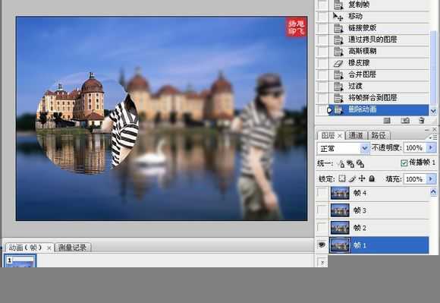440x303 pixels.
Task: Show layer 帧 2 via its visibility box
Action: (322, 228)
